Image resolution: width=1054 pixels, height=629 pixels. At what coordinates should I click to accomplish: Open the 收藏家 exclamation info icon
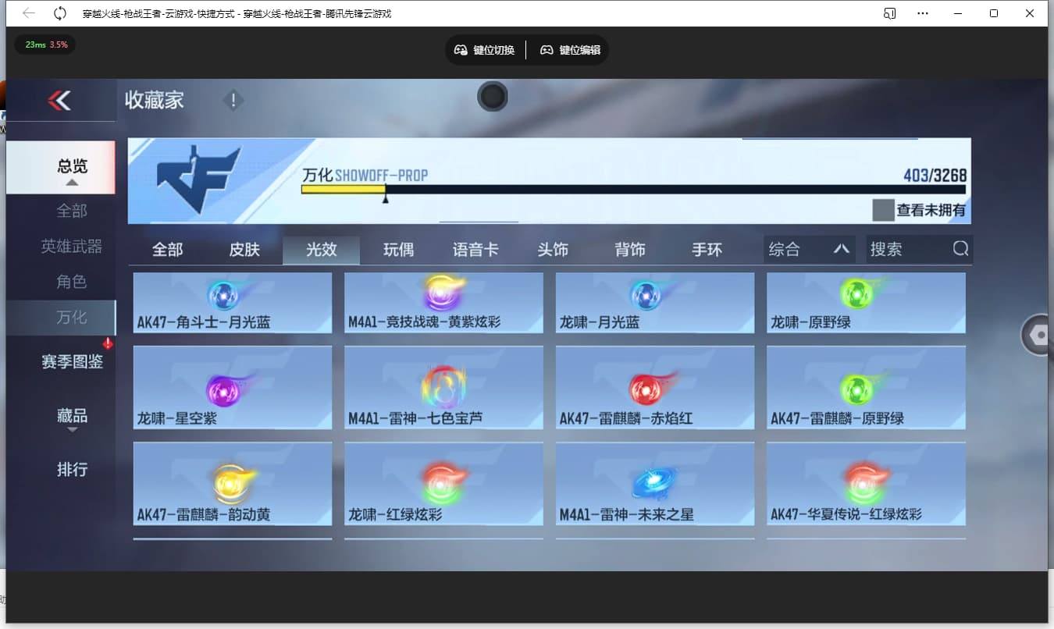[233, 100]
